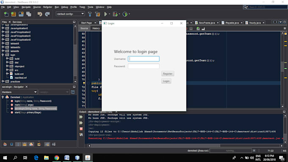Click the Undo arrow icon
288x162 pixels.
40,14
